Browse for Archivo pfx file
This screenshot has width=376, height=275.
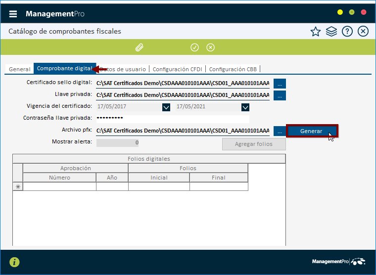tap(280, 131)
